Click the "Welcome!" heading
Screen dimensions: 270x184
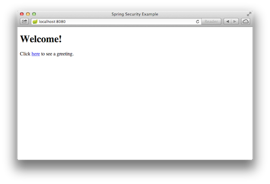point(41,39)
